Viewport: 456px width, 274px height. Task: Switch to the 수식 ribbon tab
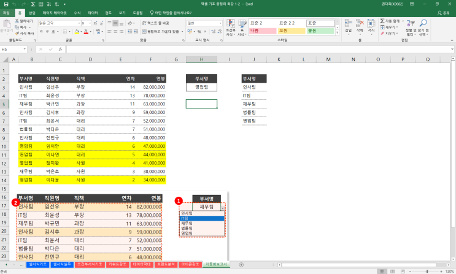coord(77,13)
